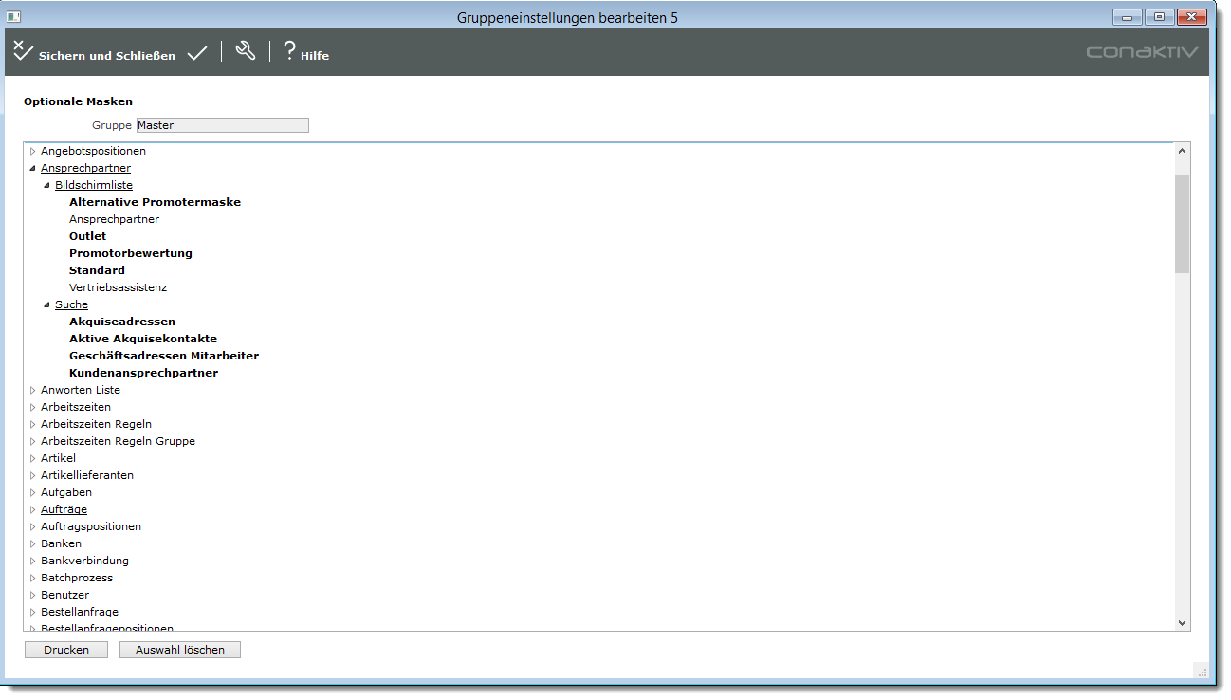Click the scrollbar up arrow
Viewport: 1231px width, 700px height.
[1182, 151]
